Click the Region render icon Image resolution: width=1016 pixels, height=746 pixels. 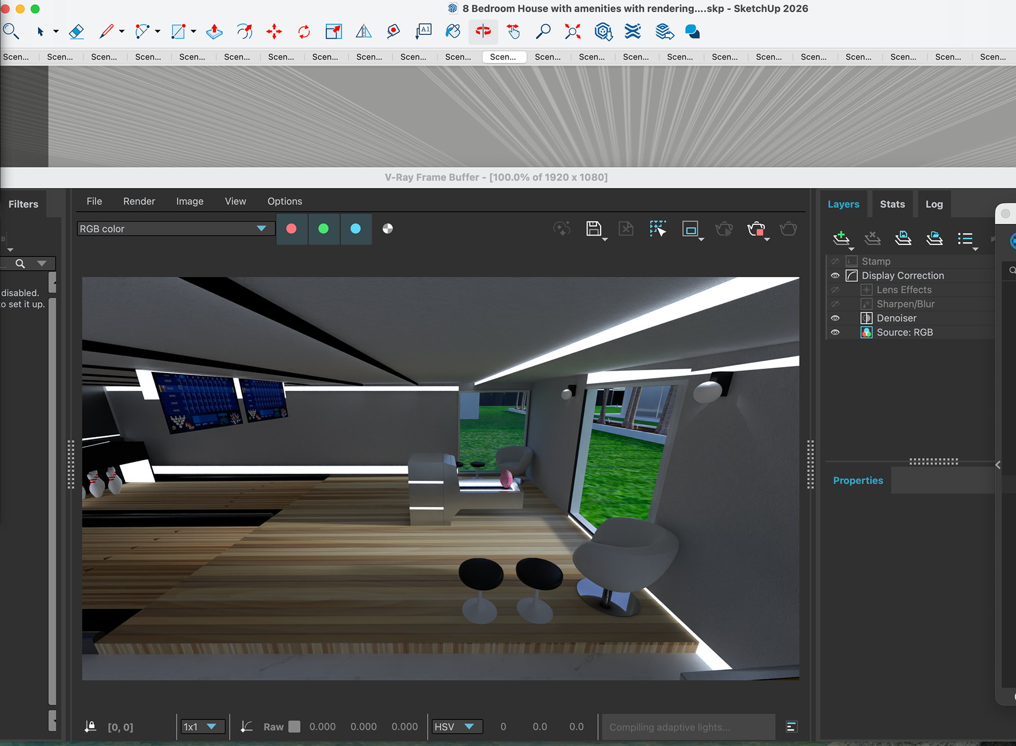point(690,229)
